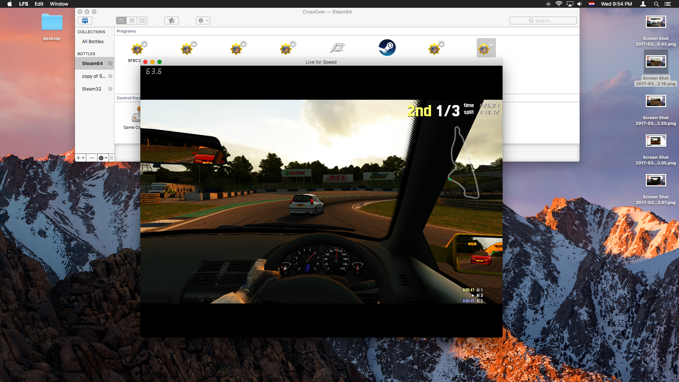Click the BOTTLES sidebar heading
Screen dimensions: 679x382
click(x=86, y=54)
